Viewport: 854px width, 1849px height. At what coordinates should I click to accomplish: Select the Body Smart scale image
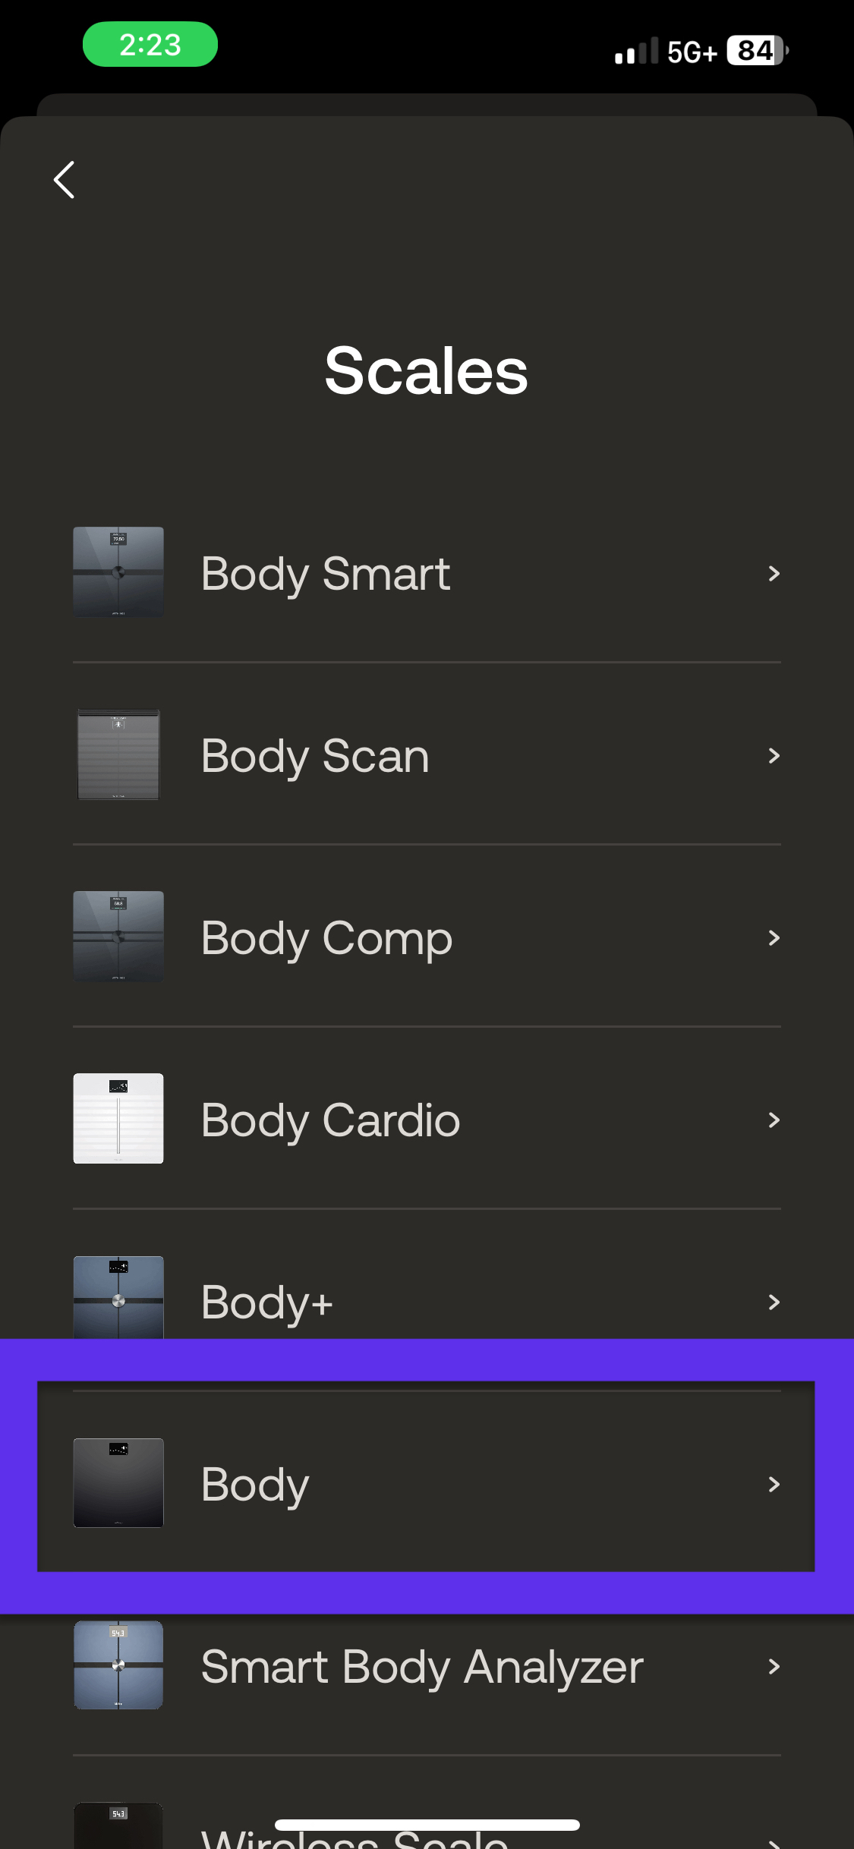pos(118,572)
